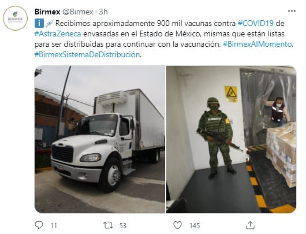The width and height of the screenshot is (306, 234).
Task: Open the share upload icon
Action: (250, 225)
